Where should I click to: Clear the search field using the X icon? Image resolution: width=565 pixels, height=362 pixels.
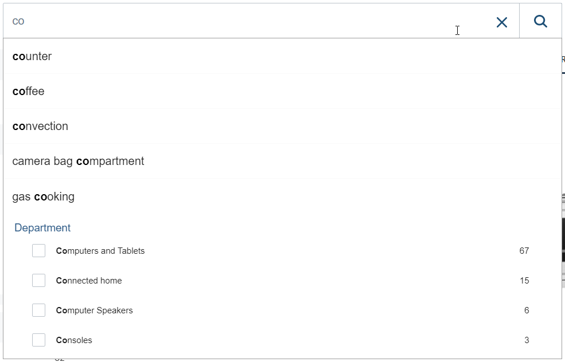tap(501, 22)
